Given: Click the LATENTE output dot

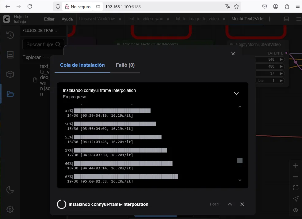Looking at the screenshot, I should coord(286,53).
